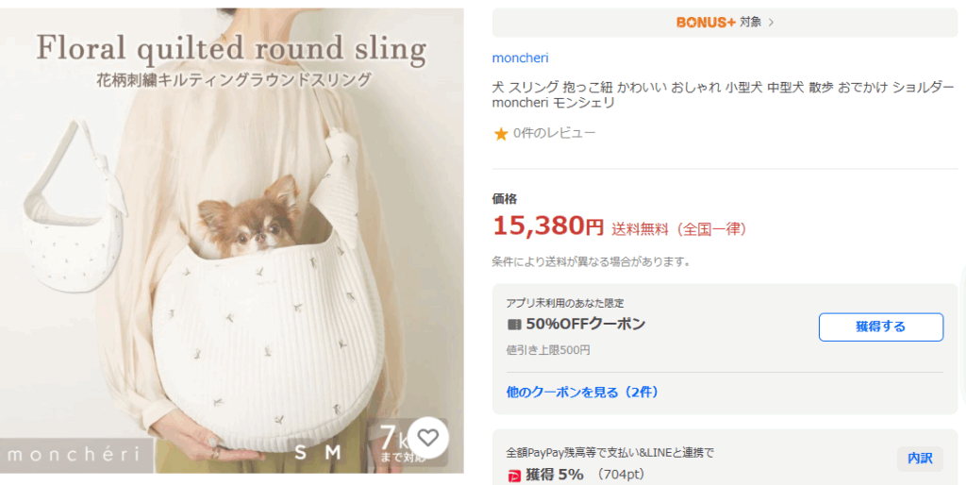
Task: Click the 獲得する coupon button
Action: (x=880, y=326)
